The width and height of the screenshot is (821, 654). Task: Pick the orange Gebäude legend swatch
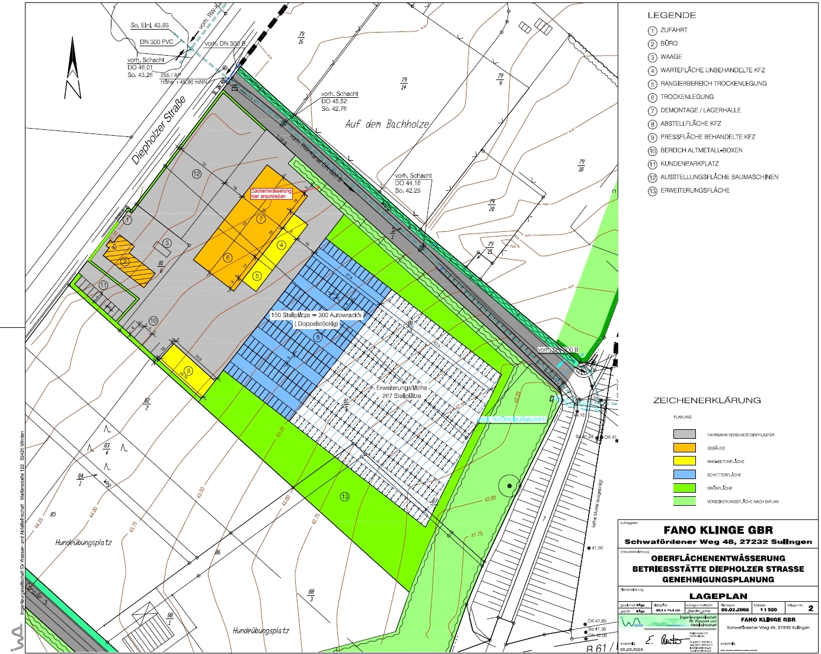pos(684,448)
